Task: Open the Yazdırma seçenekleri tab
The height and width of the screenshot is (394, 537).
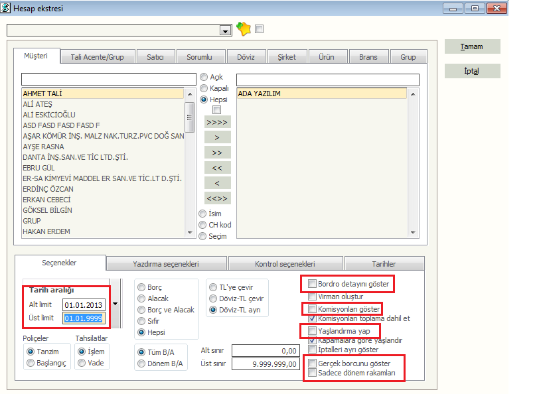Action: tap(166, 264)
